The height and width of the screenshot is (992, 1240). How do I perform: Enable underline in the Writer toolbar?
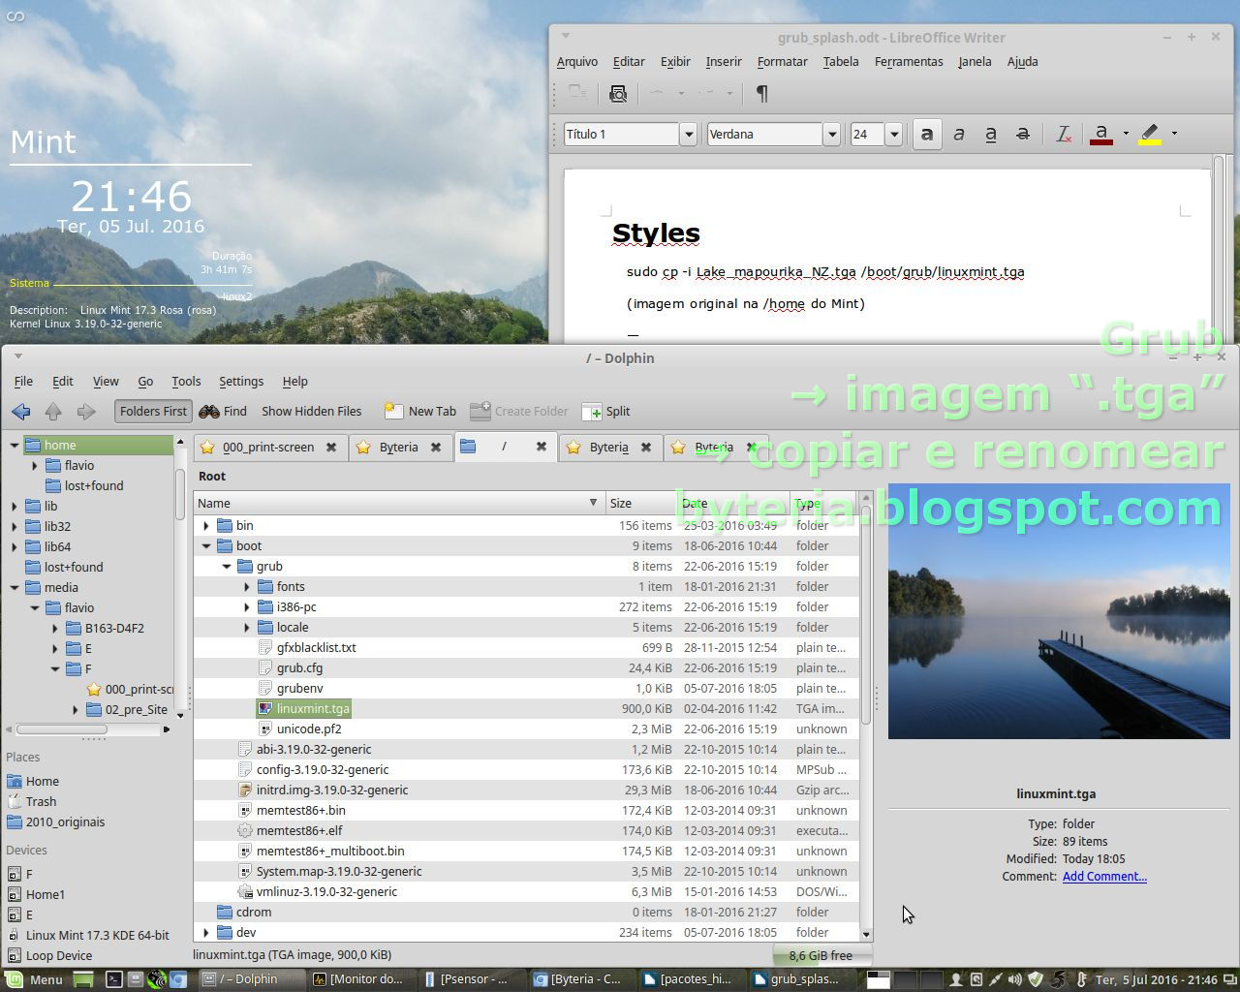pos(991,135)
